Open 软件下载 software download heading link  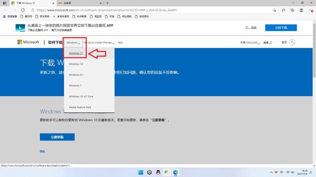coord(55,42)
